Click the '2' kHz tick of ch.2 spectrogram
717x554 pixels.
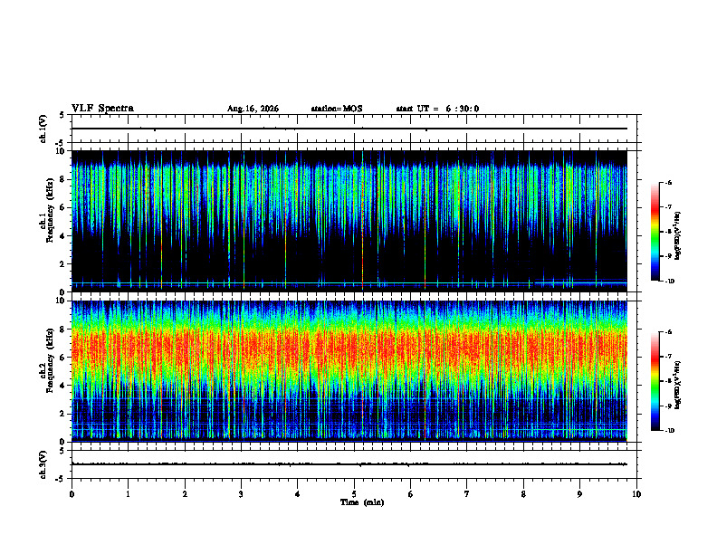[x=63, y=414]
